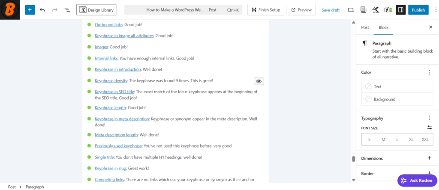Toggle eye highlight for keyphrase density
Screen dimensions: 439x190
point(259,81)
